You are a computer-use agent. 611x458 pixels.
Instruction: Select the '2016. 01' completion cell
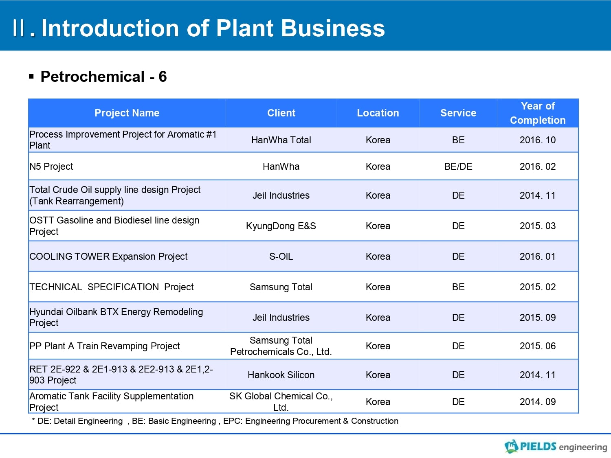click(x=538, y=256)
